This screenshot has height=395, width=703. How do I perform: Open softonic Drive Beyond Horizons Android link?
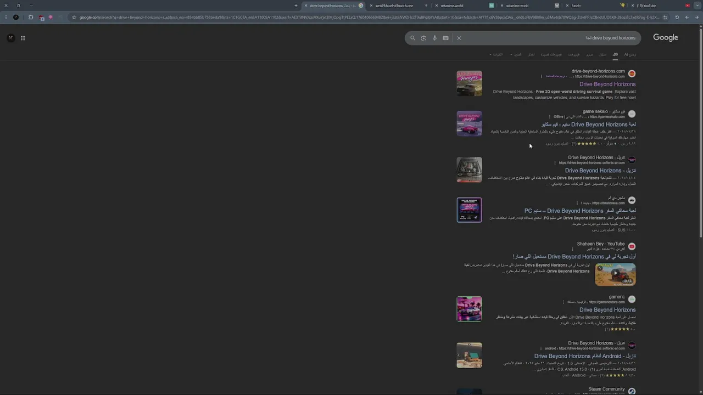(x=585, y=356)
